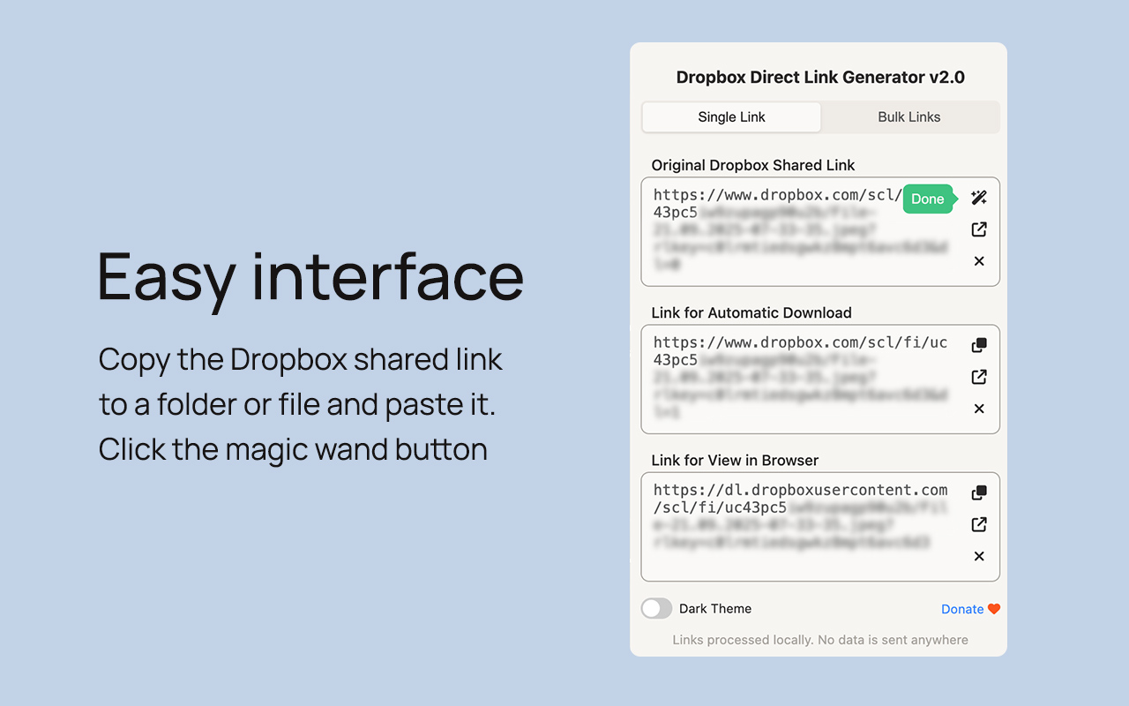
Task: Click the orange heart beside Donate
Action: coord(994,609)
